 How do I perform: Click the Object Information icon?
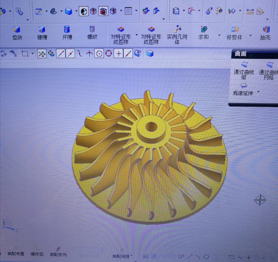(x=19, y=11)
